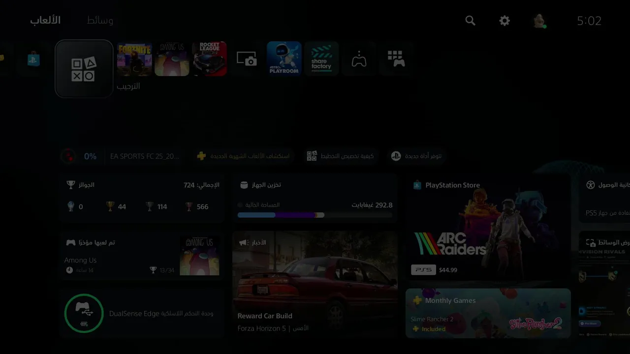The image size is (630, 354).
Task: Select the Welcome hub shapes tile
Action: [84, 69]
